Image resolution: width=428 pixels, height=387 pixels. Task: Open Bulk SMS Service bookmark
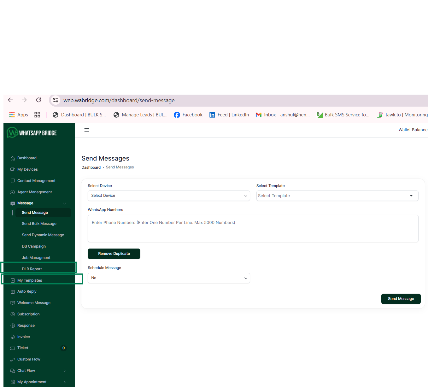click(x=343, y=115)
